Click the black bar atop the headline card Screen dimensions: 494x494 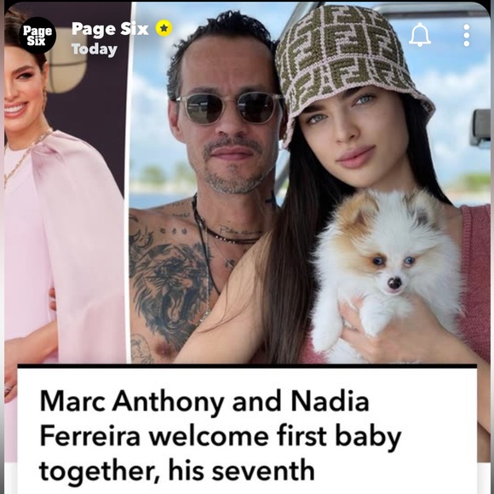tap(247, 366)
